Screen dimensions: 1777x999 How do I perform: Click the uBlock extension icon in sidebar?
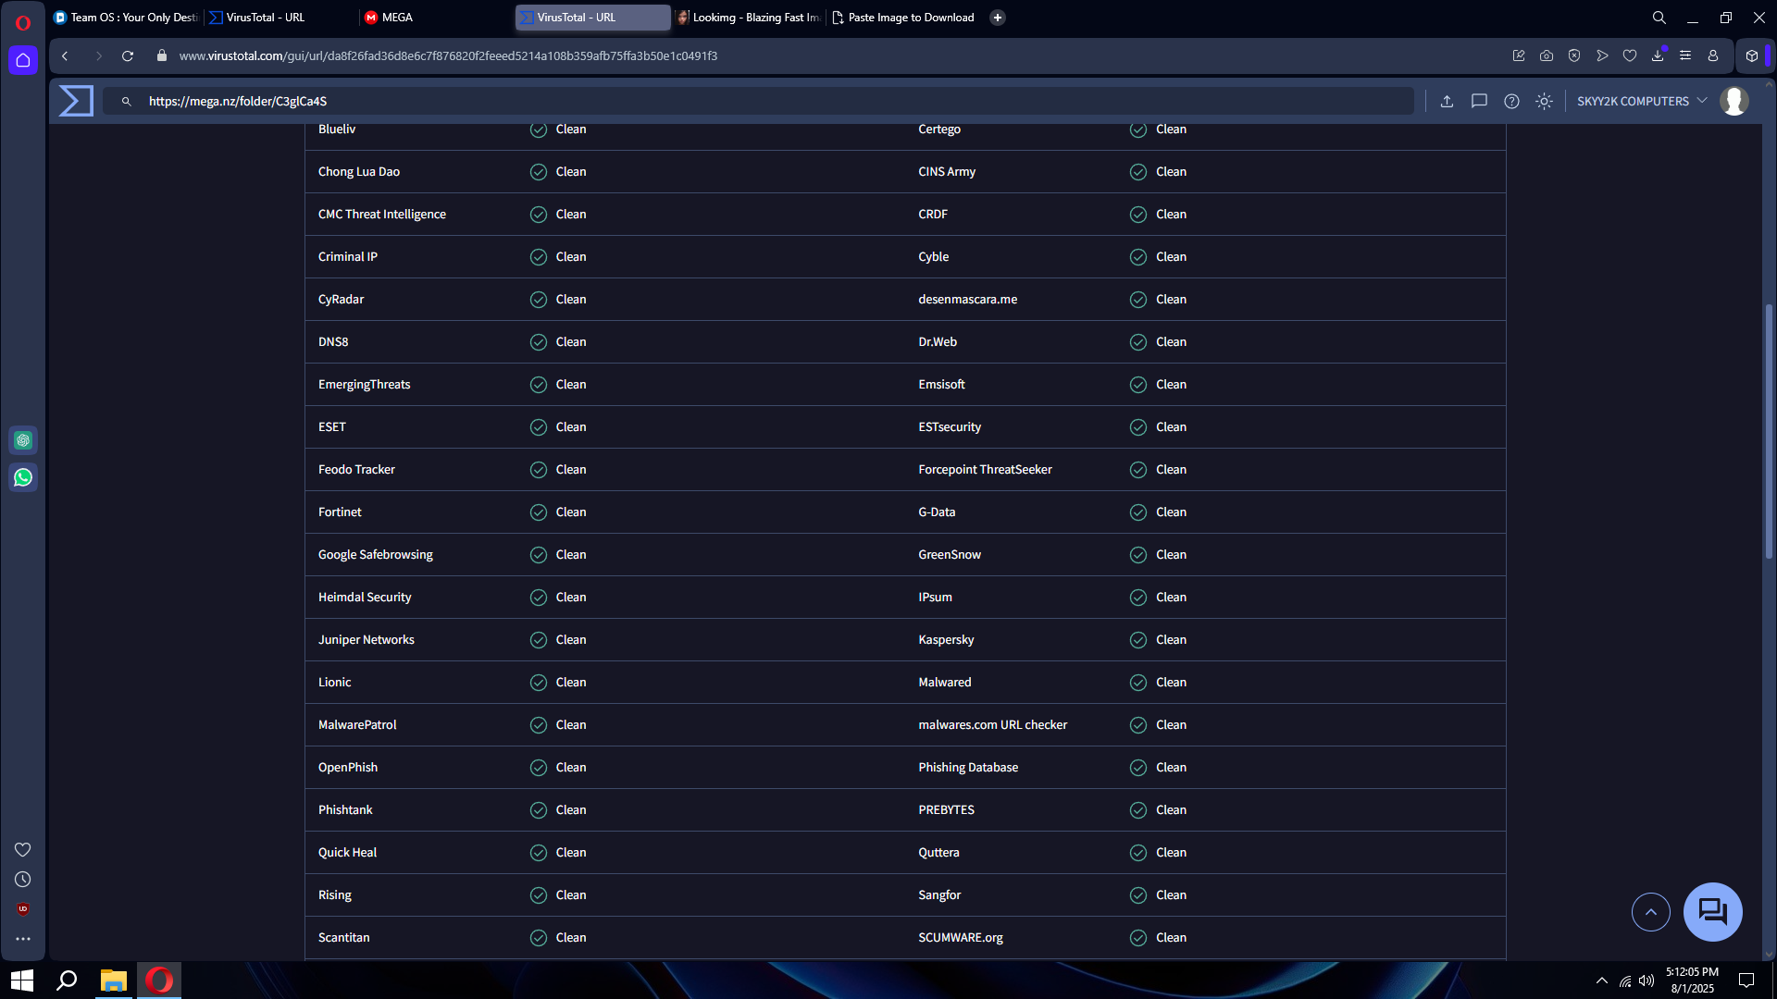23,909
